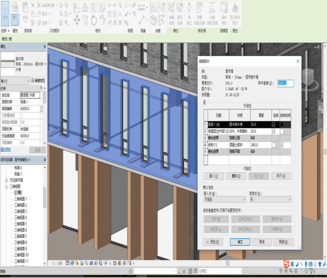Open the 结束点 wrapping dropdown
The width and height of the screenshot is (327, 278).
click(x=270, y=199)
